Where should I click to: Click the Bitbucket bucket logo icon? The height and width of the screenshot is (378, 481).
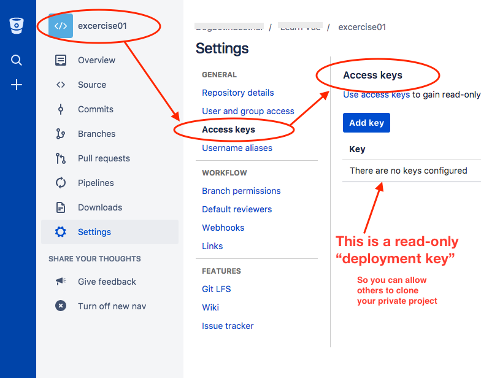click(17, 26)
